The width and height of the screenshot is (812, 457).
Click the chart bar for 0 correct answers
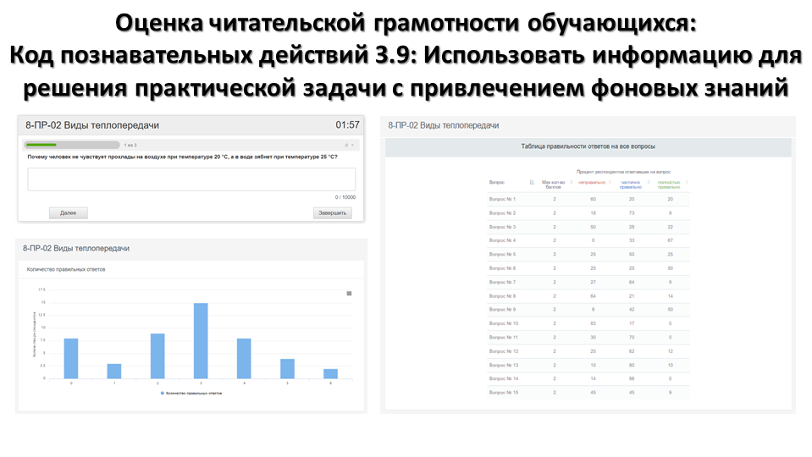71,358
